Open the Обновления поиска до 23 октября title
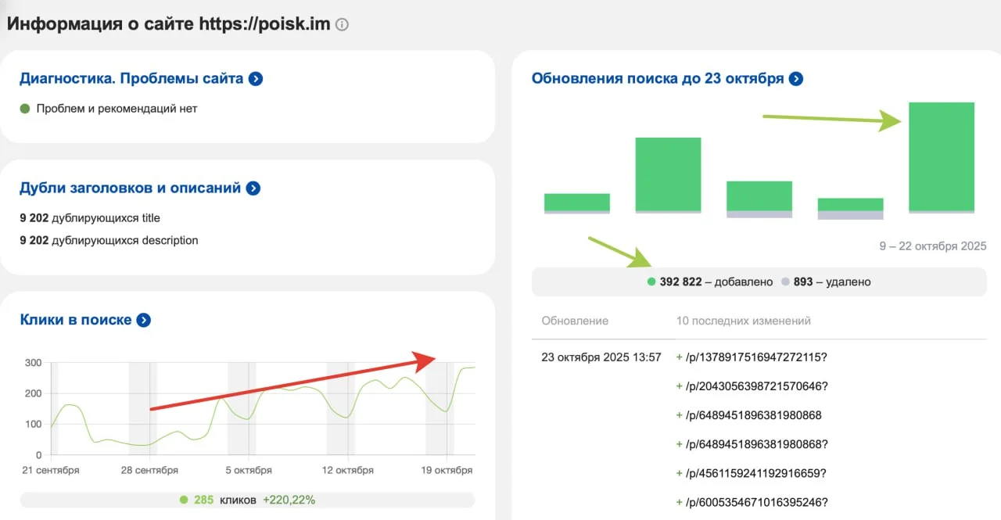The image size is (1001, 520). [x=657, y=79]
